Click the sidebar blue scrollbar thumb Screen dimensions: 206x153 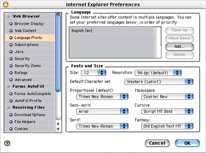[x=58, y=53]
